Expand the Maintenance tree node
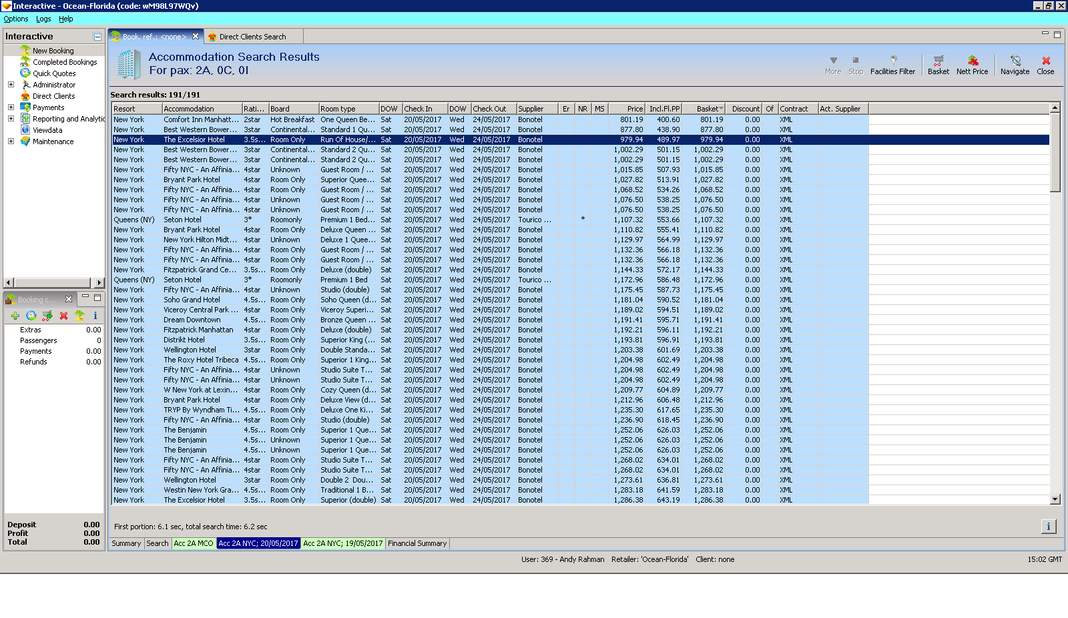Viewport: 1068px width, 618px height. tap(11, 141)
